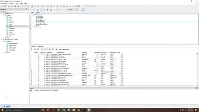The image size is (199, 112).
Task: Click the blue export results icon in editor toolbar
Action: point(44,10)
